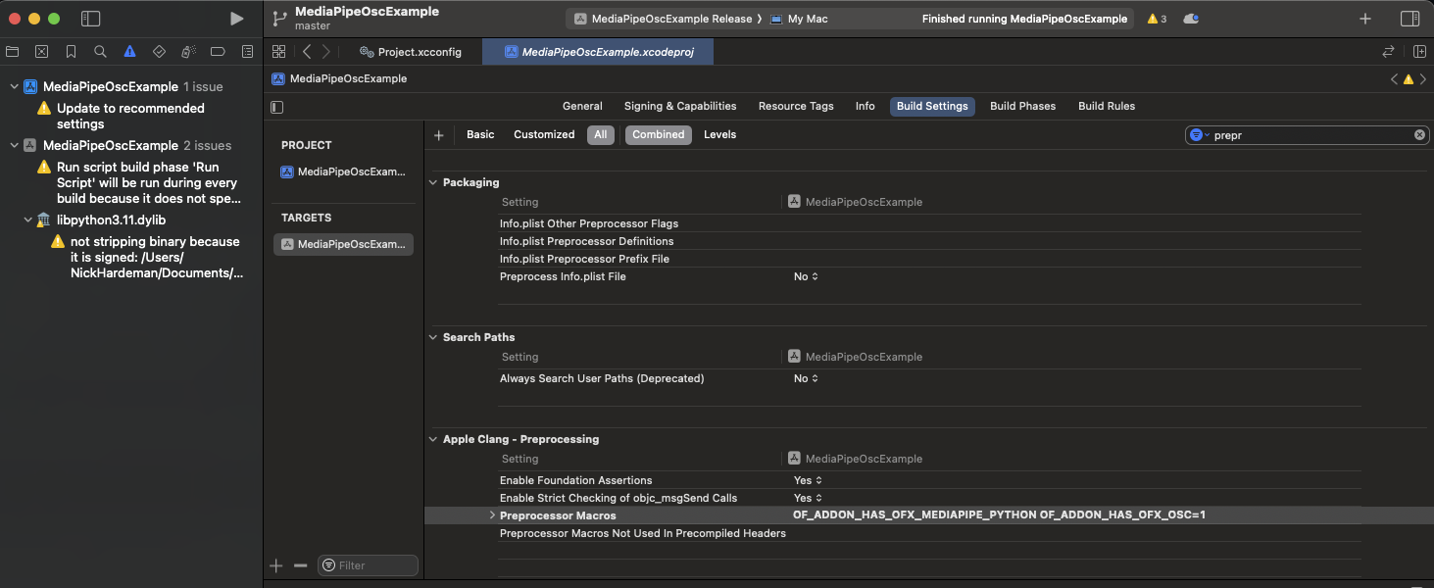Screen dimensions: 1434x588
Task: Click the yellow warning count 3 indicator
Action: coord(1157,19)
